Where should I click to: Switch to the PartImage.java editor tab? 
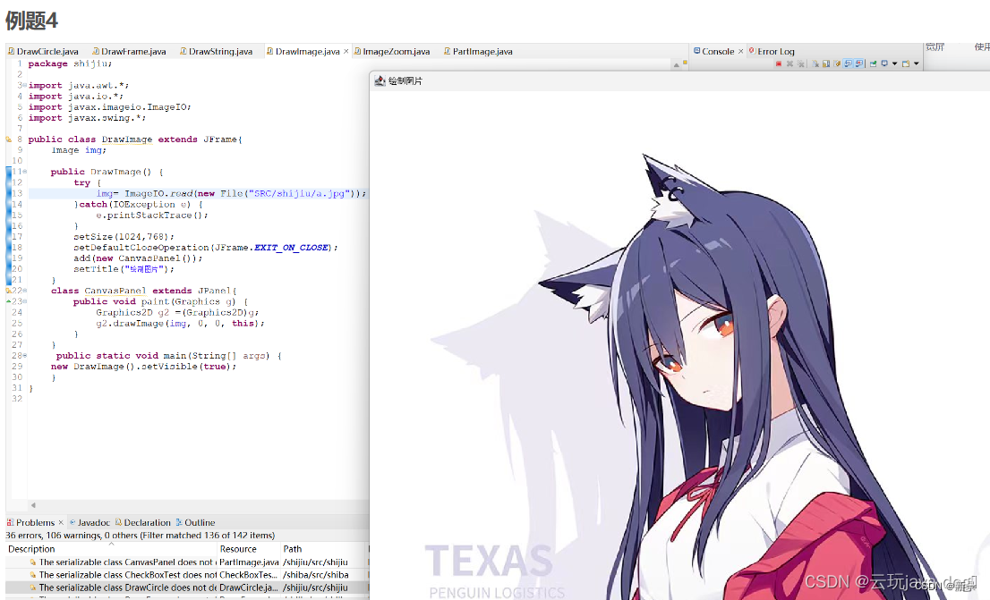tap(479, 51)
